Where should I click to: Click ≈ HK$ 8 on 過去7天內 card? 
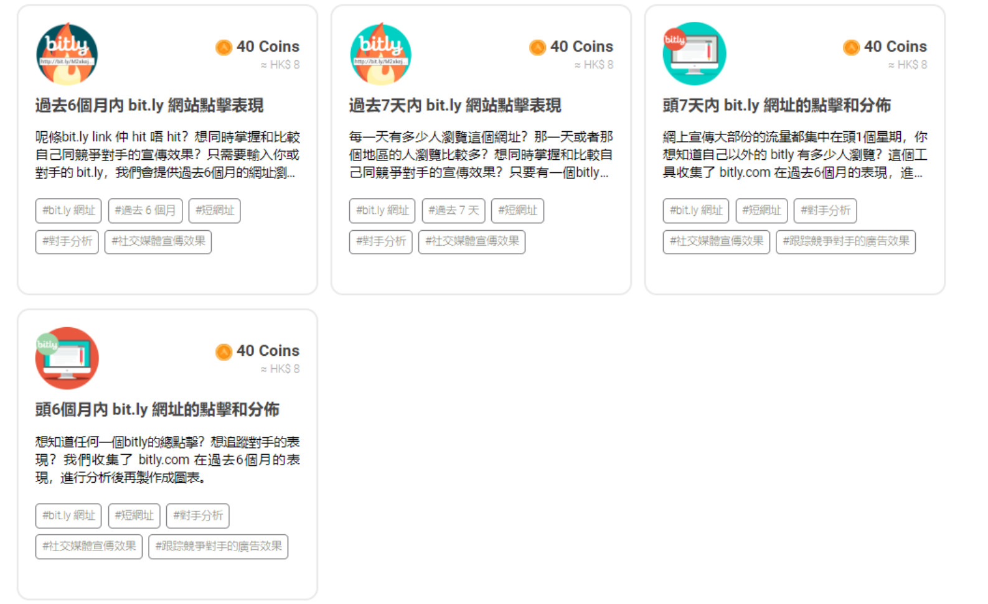594,65
